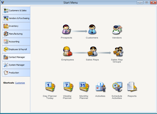Switch to the Accounting module
This screenshot has width=157, height=114.
tap(16, 42)
